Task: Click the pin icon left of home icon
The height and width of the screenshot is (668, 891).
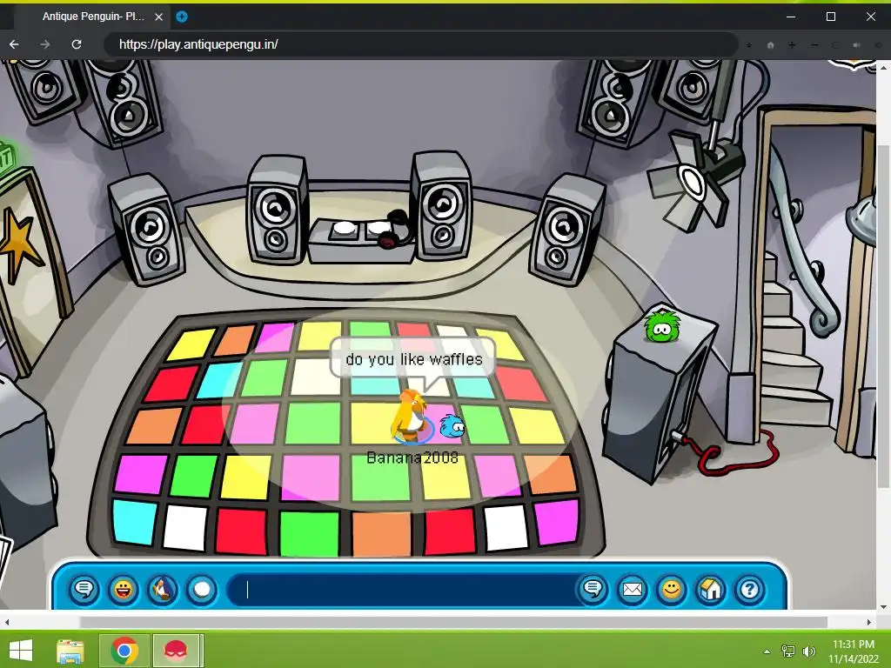Action: point(749,45)
